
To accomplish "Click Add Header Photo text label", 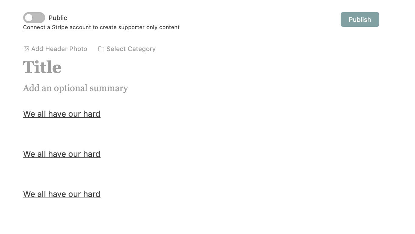I will pos(59,49).
